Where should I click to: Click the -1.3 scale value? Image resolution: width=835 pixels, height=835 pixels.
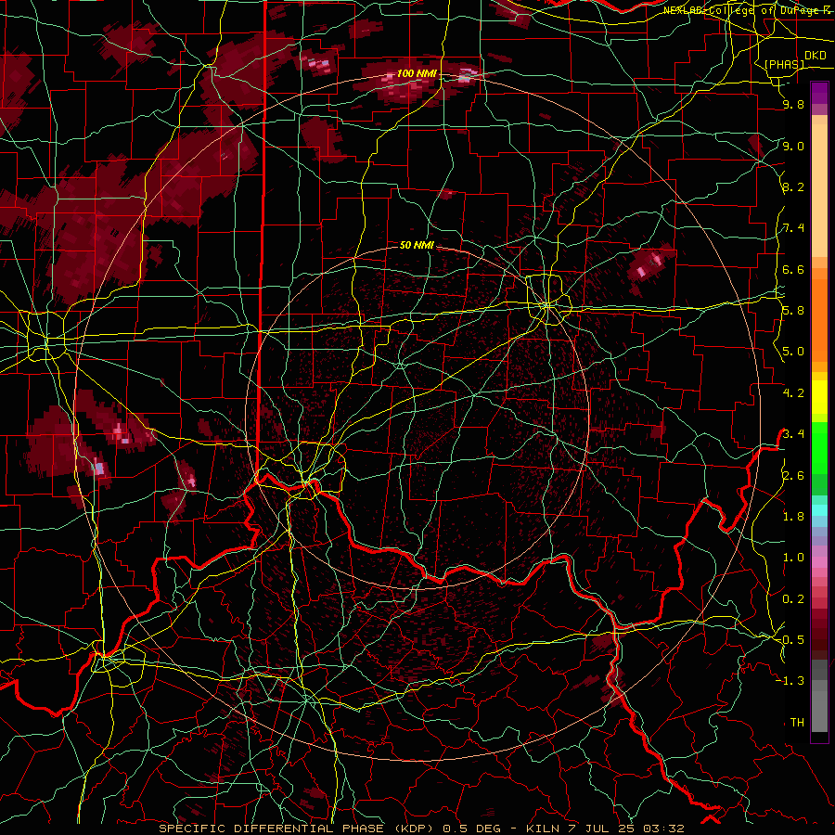pos(790,681)
